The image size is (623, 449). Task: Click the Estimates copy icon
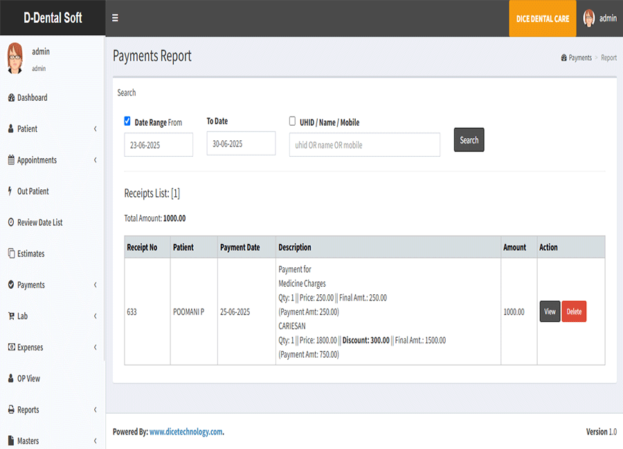click(x=11, y=254)
